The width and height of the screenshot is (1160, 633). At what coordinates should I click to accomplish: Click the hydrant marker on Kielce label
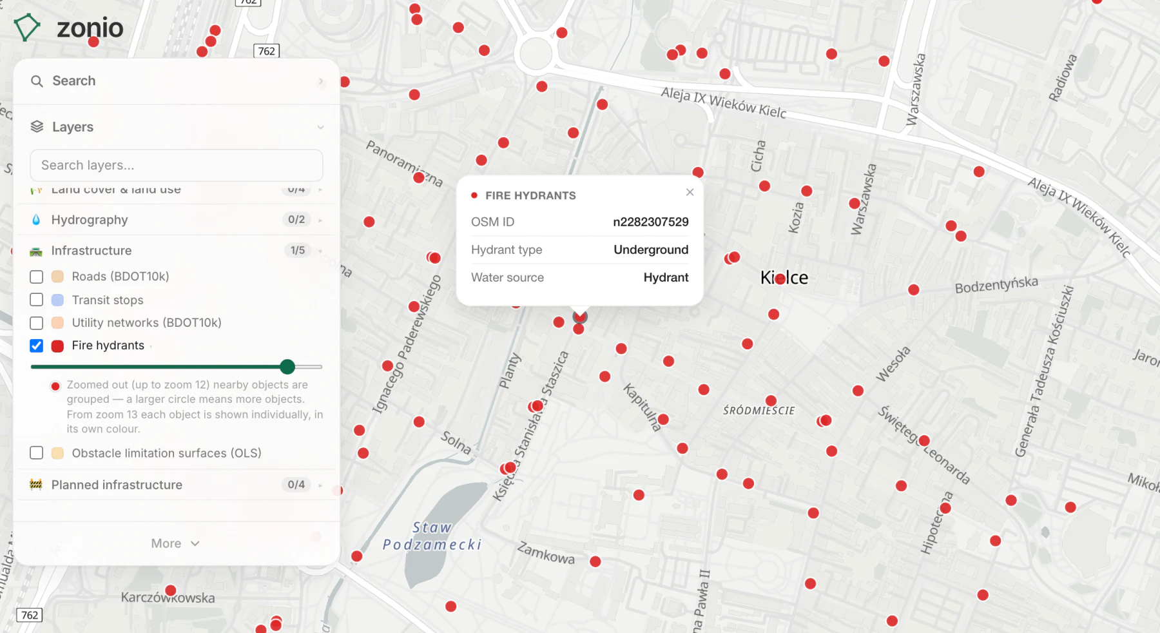[780, 278]
